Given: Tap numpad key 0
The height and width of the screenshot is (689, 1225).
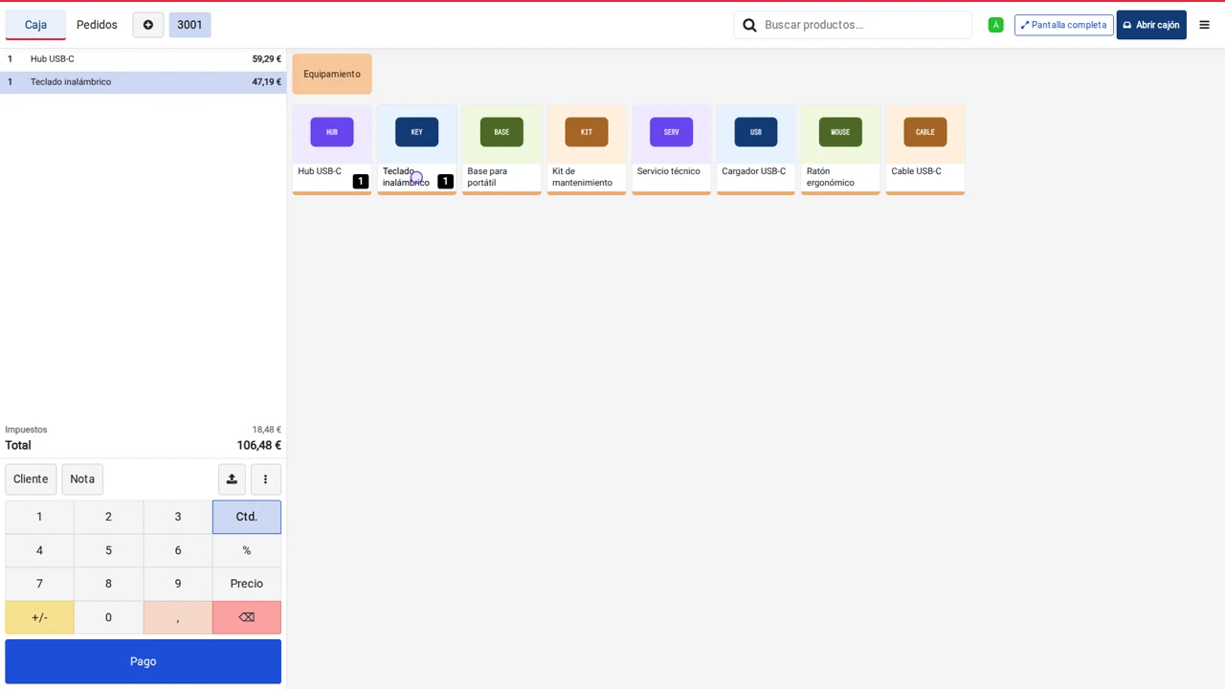Looking at the screenshot, I should 108,617.
